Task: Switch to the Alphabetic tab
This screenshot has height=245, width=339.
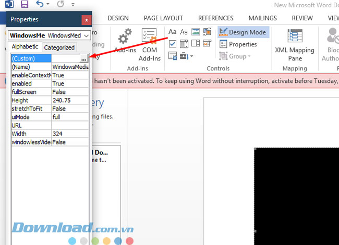Action: click(x=25, y=47)
